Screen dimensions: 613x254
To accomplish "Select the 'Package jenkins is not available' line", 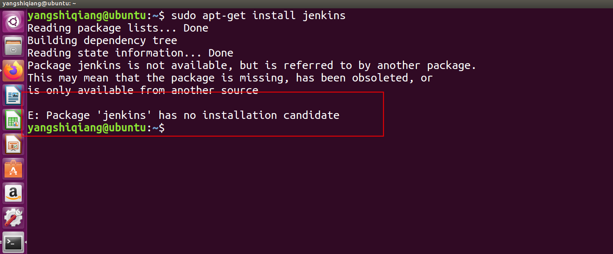I will pos(250,65).
